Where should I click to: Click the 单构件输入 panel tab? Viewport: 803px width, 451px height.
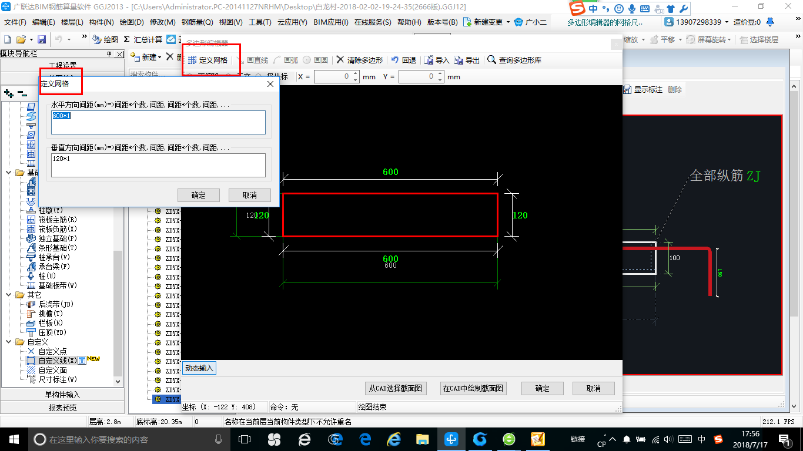tap(62, 395)
